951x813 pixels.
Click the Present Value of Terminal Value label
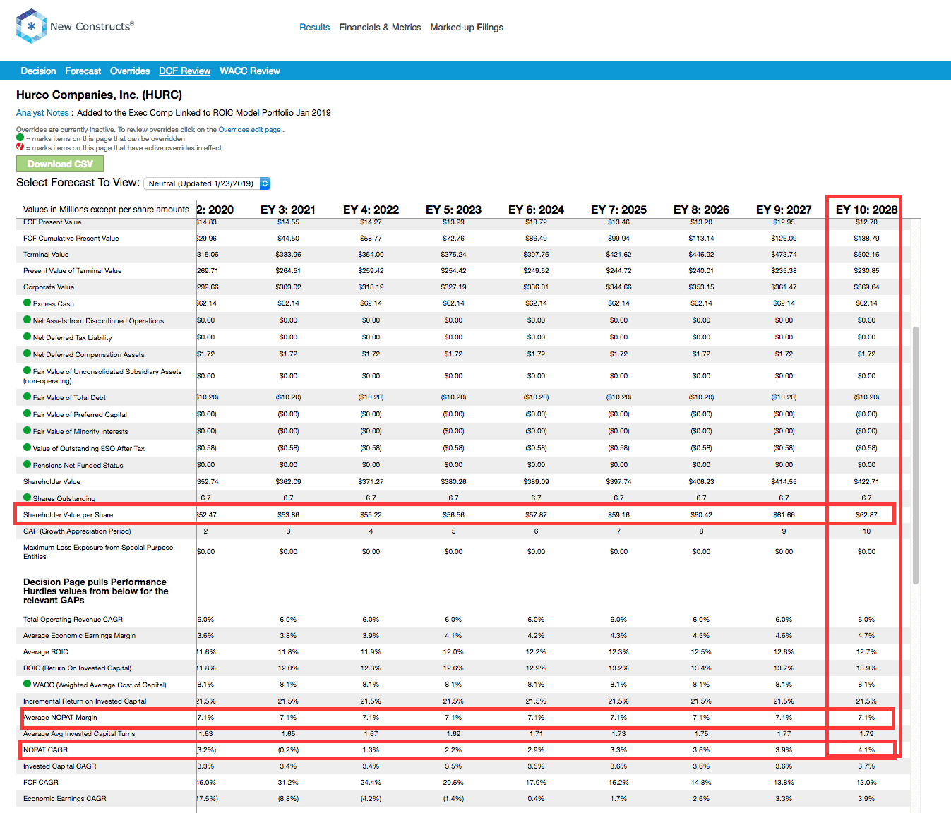tap(73, 270)
